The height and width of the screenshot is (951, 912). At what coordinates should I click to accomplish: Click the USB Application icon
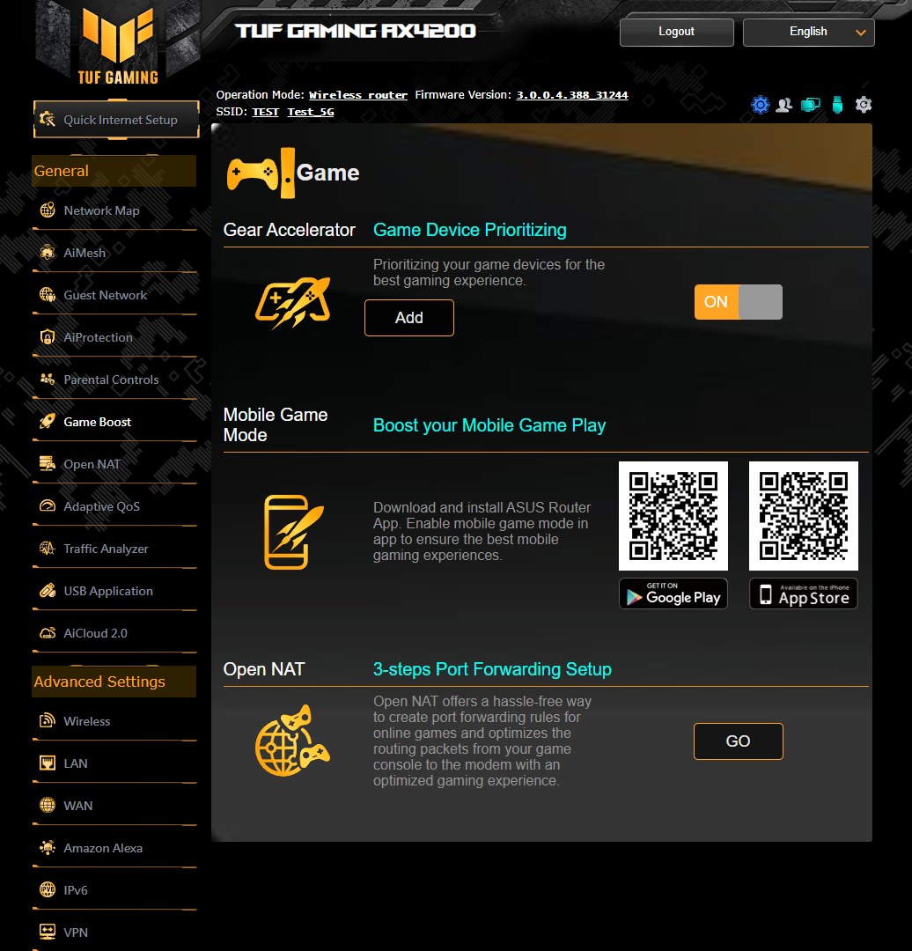48,591
